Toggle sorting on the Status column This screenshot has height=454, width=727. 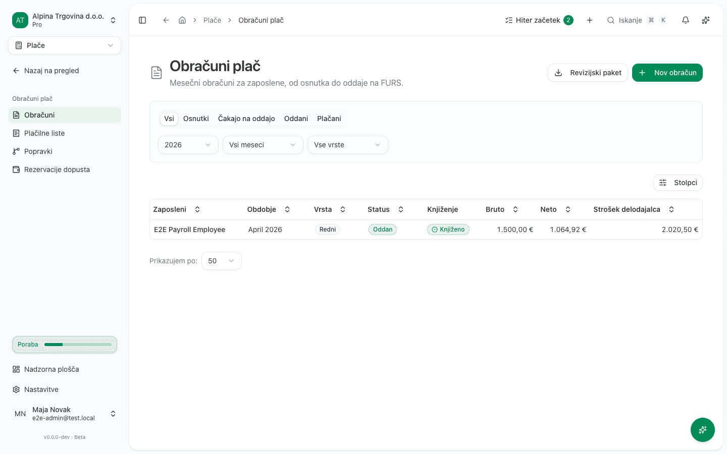[386, 209]
